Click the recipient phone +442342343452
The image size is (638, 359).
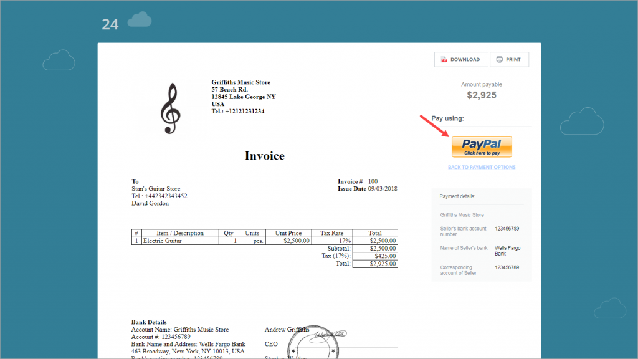pyautogui.click(x=159, y=196)
